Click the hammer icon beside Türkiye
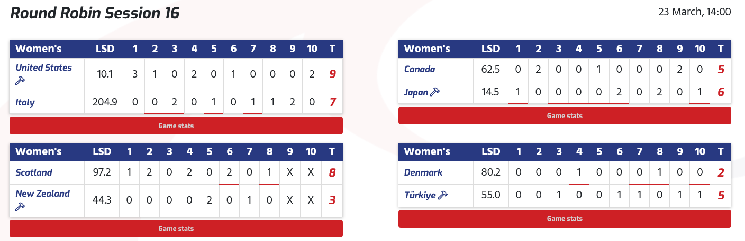Image resolution: width=745 pixels, height=241 pixels. [x=443, y=196]
